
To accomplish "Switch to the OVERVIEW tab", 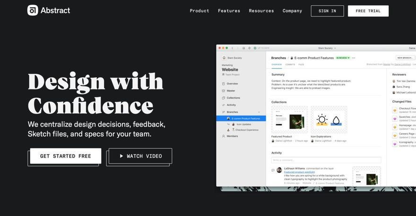I will (277, 64).
